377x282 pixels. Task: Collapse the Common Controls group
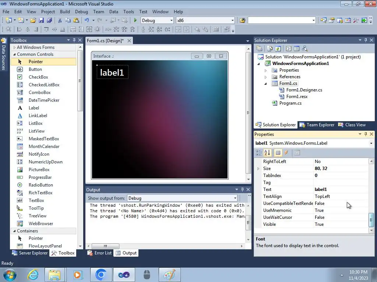tap(14, 54)
